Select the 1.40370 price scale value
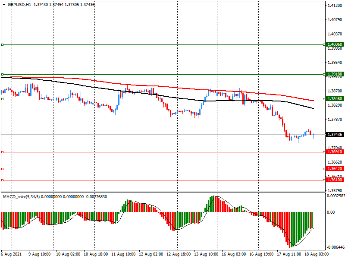345x259 pixels. (x=335, y=34)
